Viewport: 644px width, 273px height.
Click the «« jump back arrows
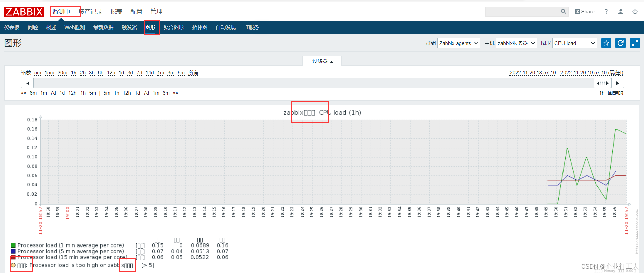point(23,93)
